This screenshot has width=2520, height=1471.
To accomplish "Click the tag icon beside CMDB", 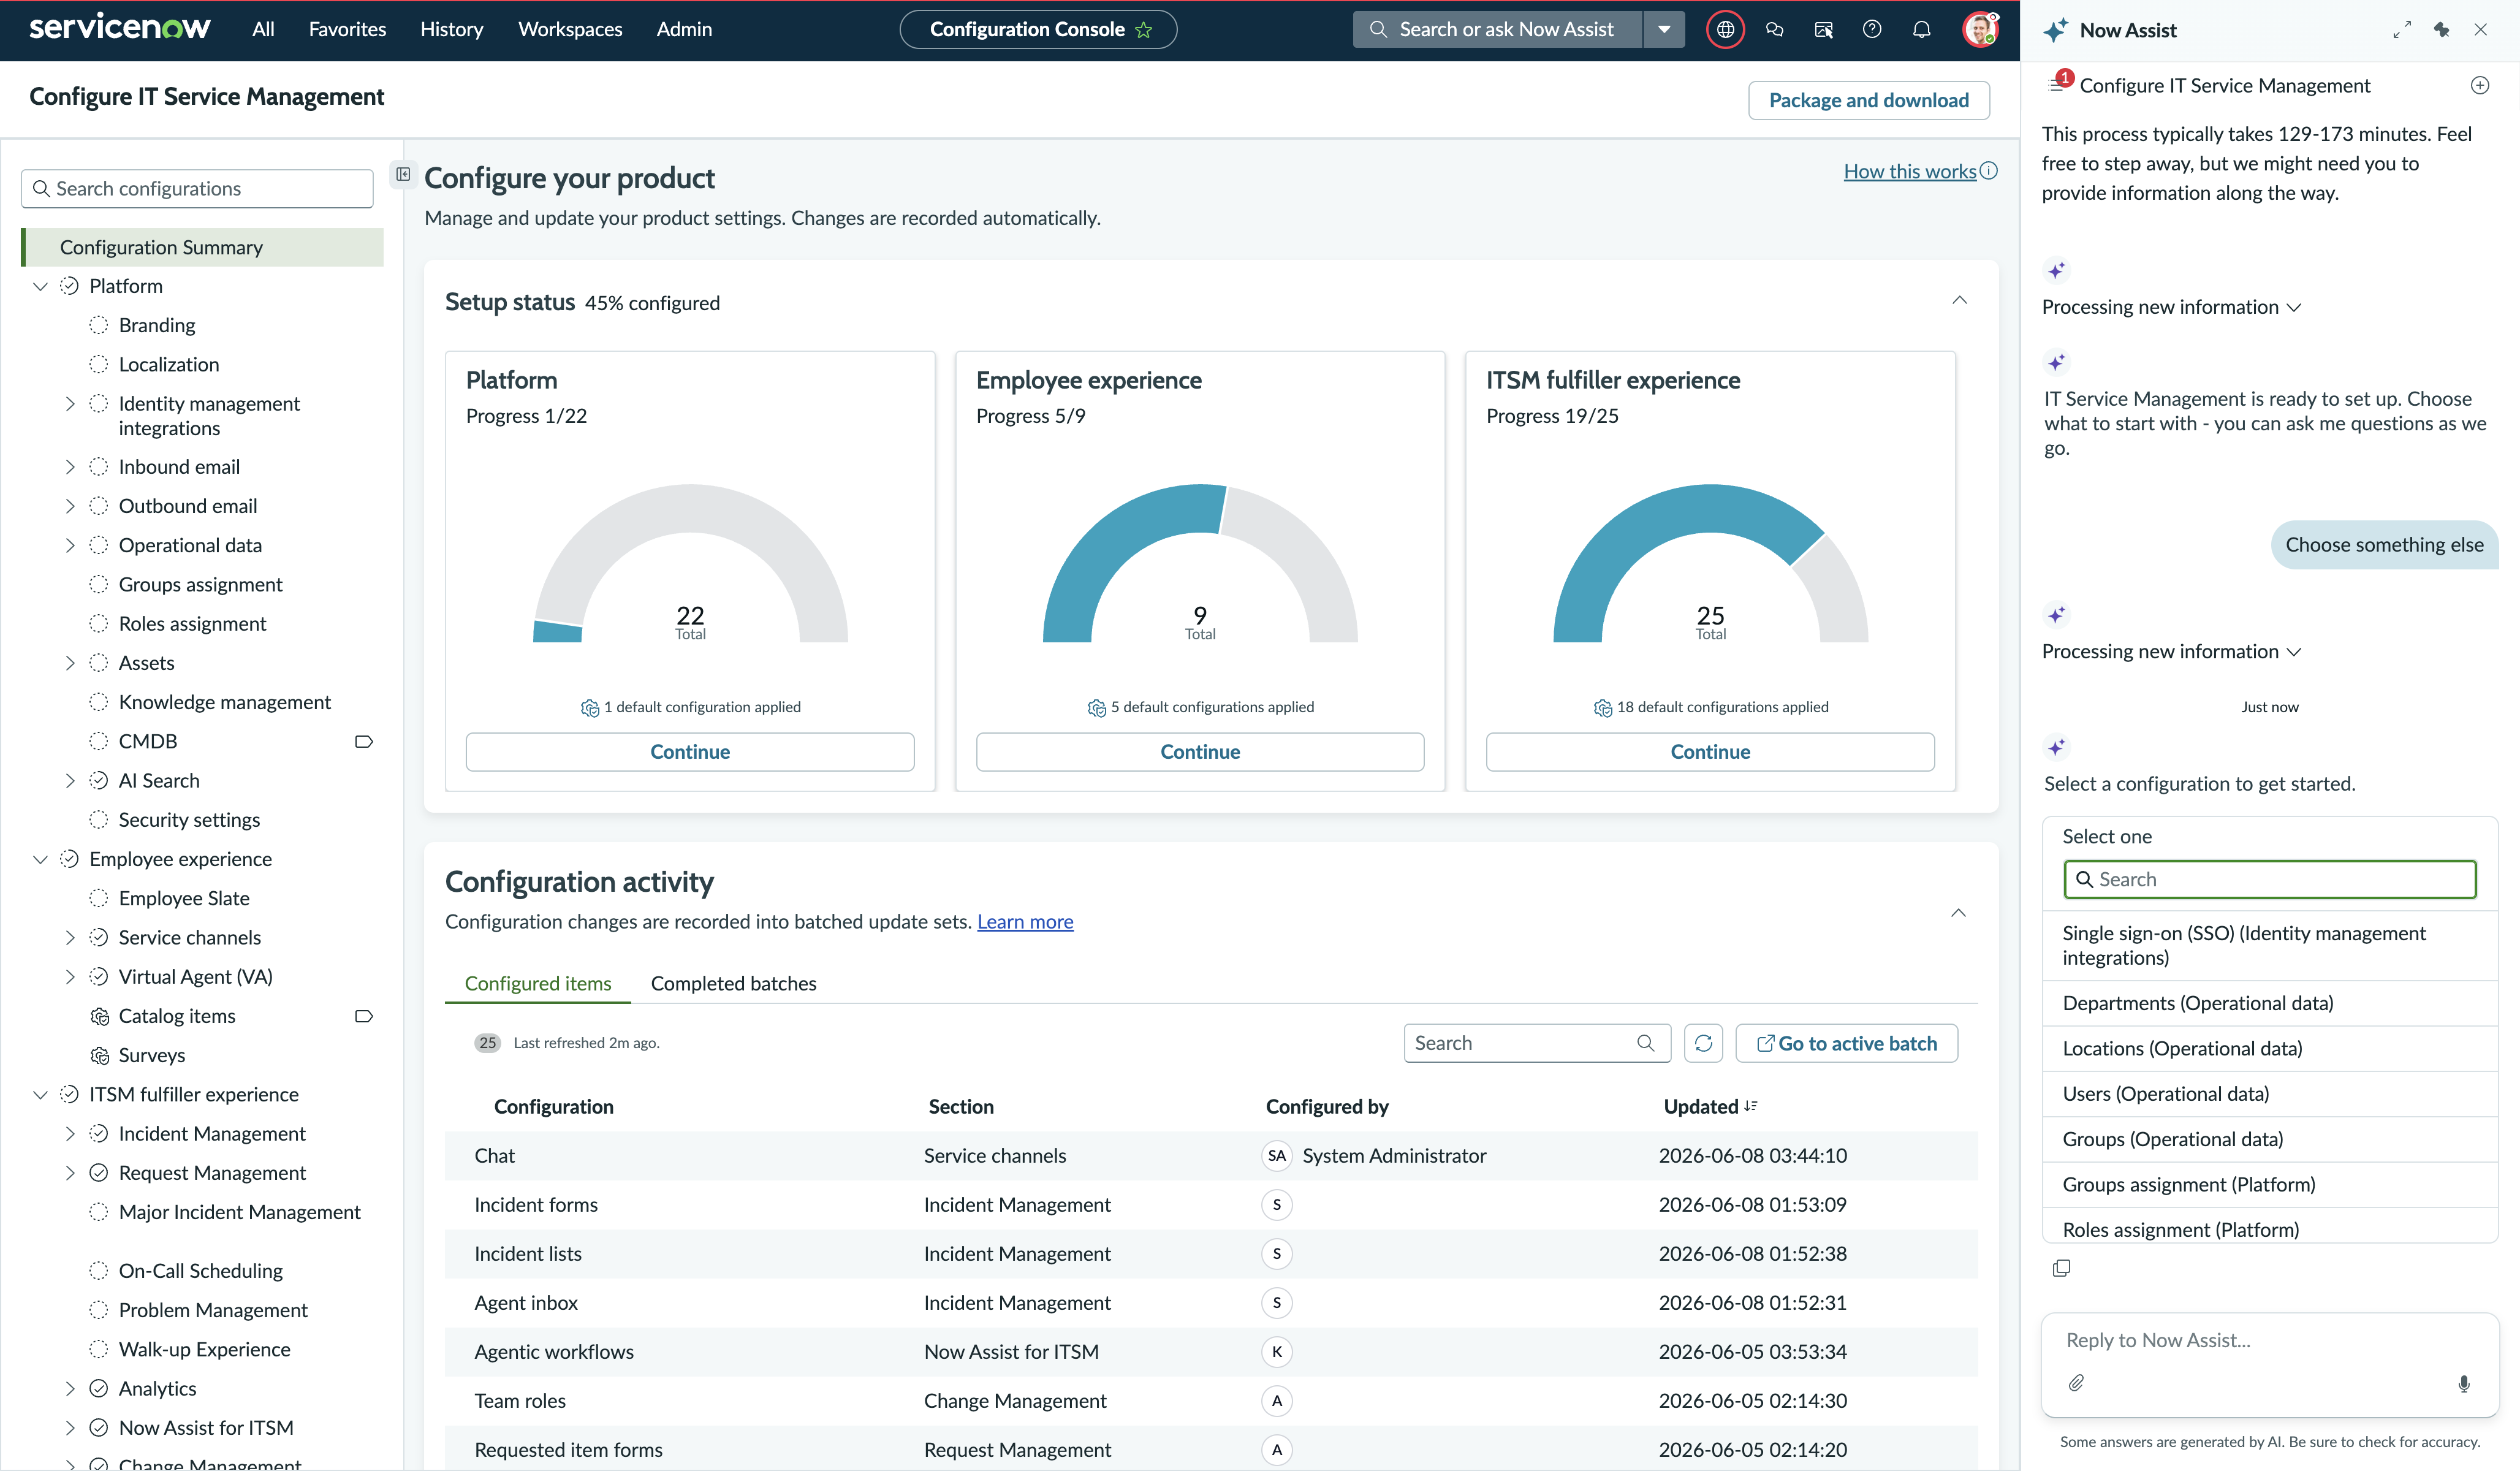I will tap(364, 741).
